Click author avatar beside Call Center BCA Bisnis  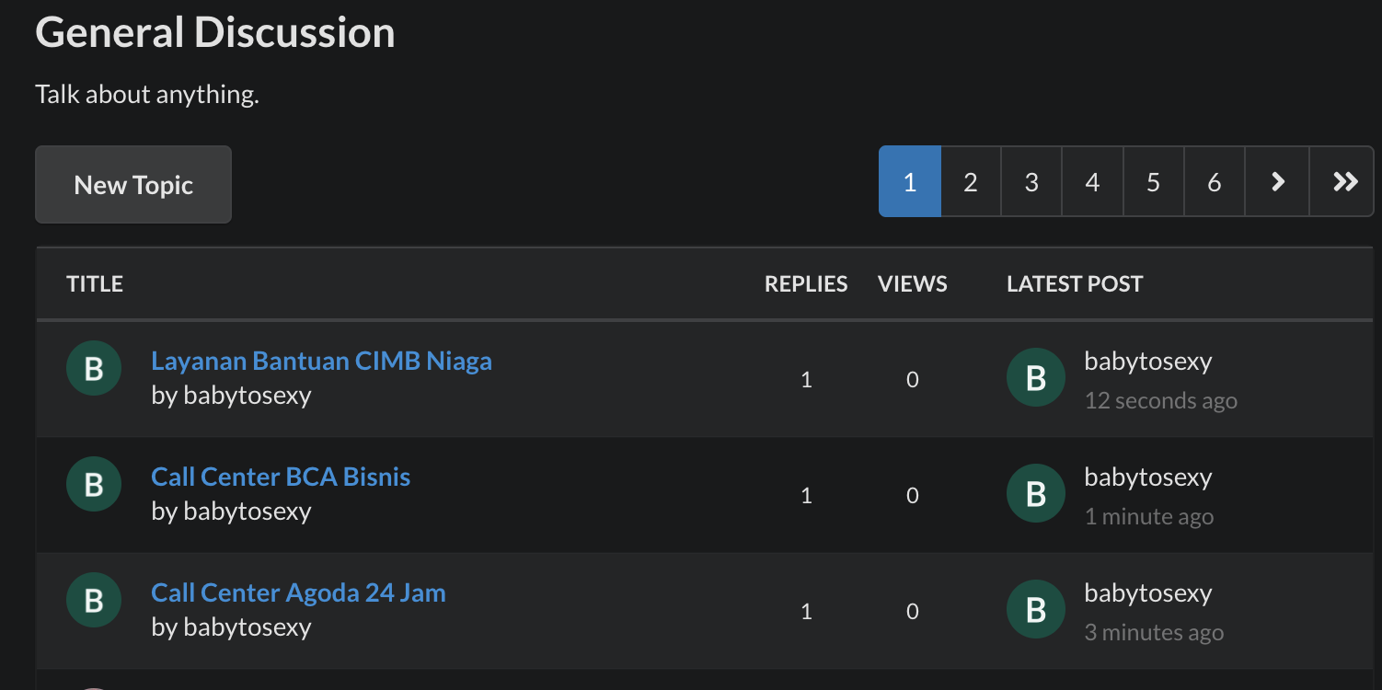pos(94,484)
